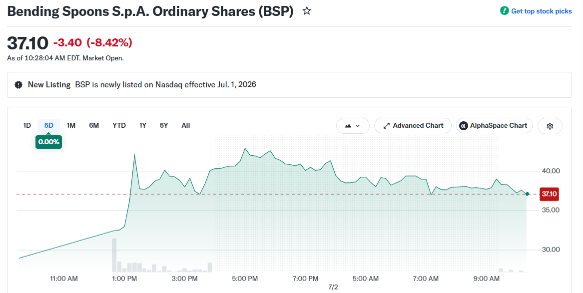The width and height of the screenshot is (583, 293).
Task: Open the Advanced Chart button
Action: point(413,126)
